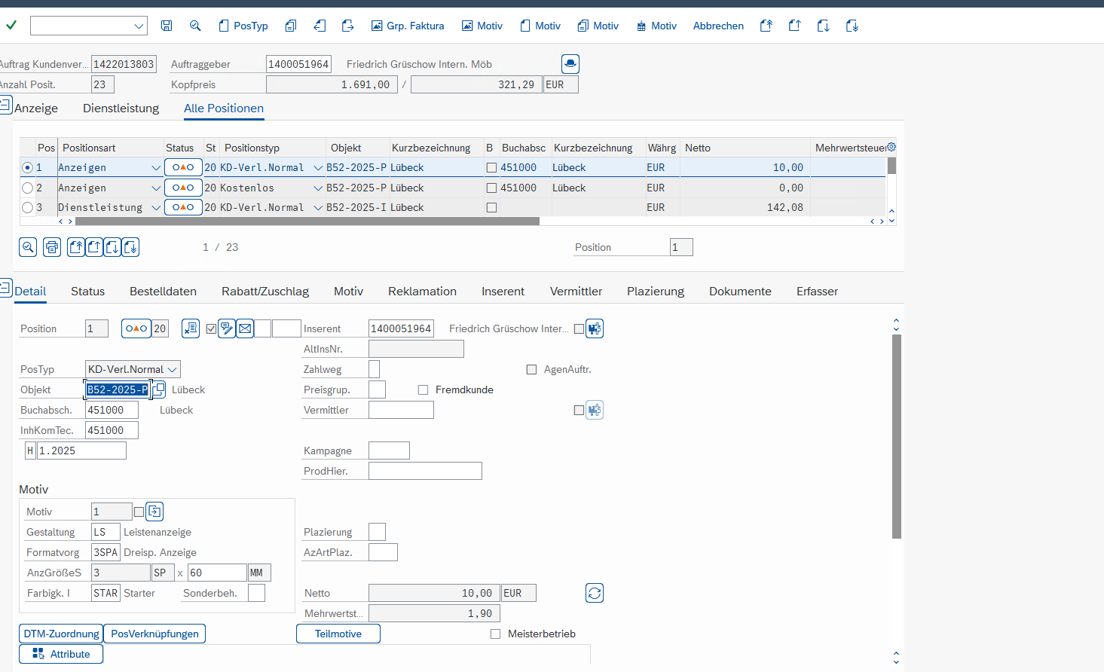Image resolution: width=1104 pixels, height=672 pixels.
Task: Click the print icon below the table
Action: tap(52, 247)
